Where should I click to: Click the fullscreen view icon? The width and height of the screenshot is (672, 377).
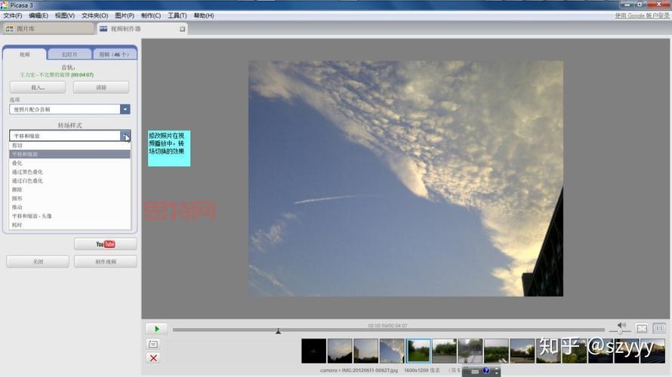pyautogui.click(x=642, y=329)
